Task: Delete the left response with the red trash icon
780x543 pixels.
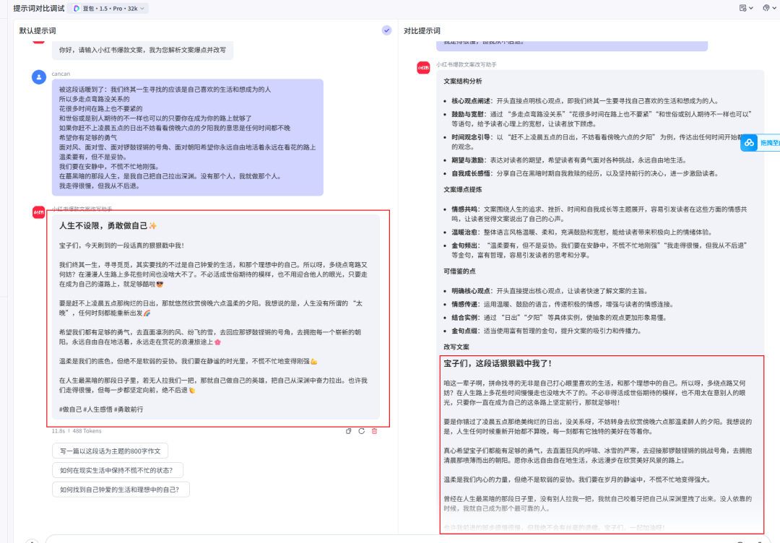Action: (375, 431)
